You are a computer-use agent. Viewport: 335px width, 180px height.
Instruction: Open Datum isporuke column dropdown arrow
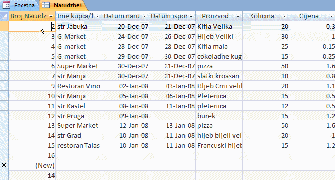[x=191, y=16]
